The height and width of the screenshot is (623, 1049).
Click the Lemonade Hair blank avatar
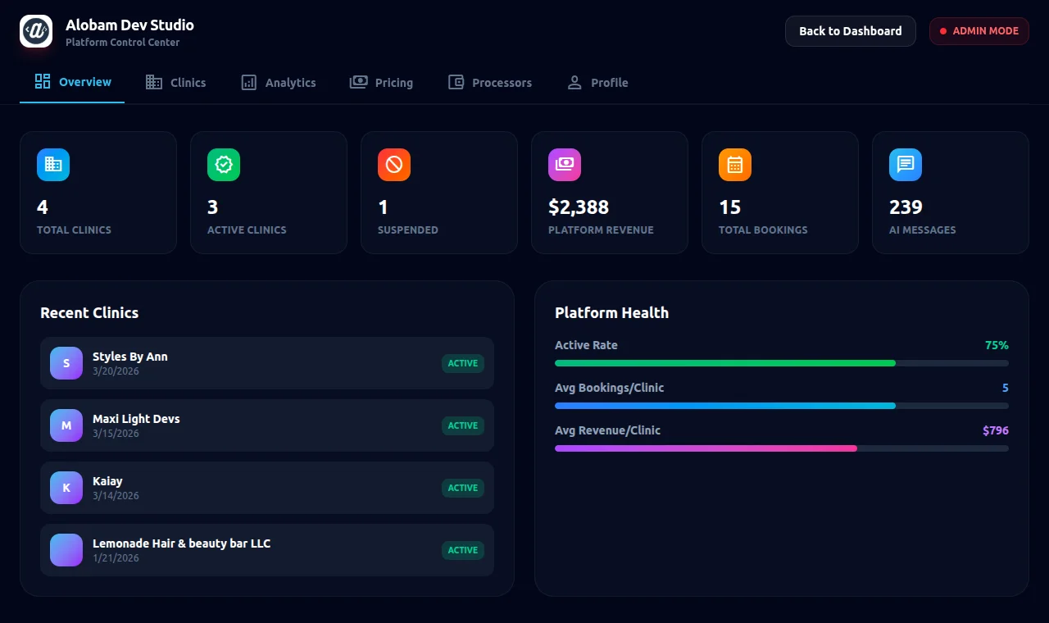point(66,550)
